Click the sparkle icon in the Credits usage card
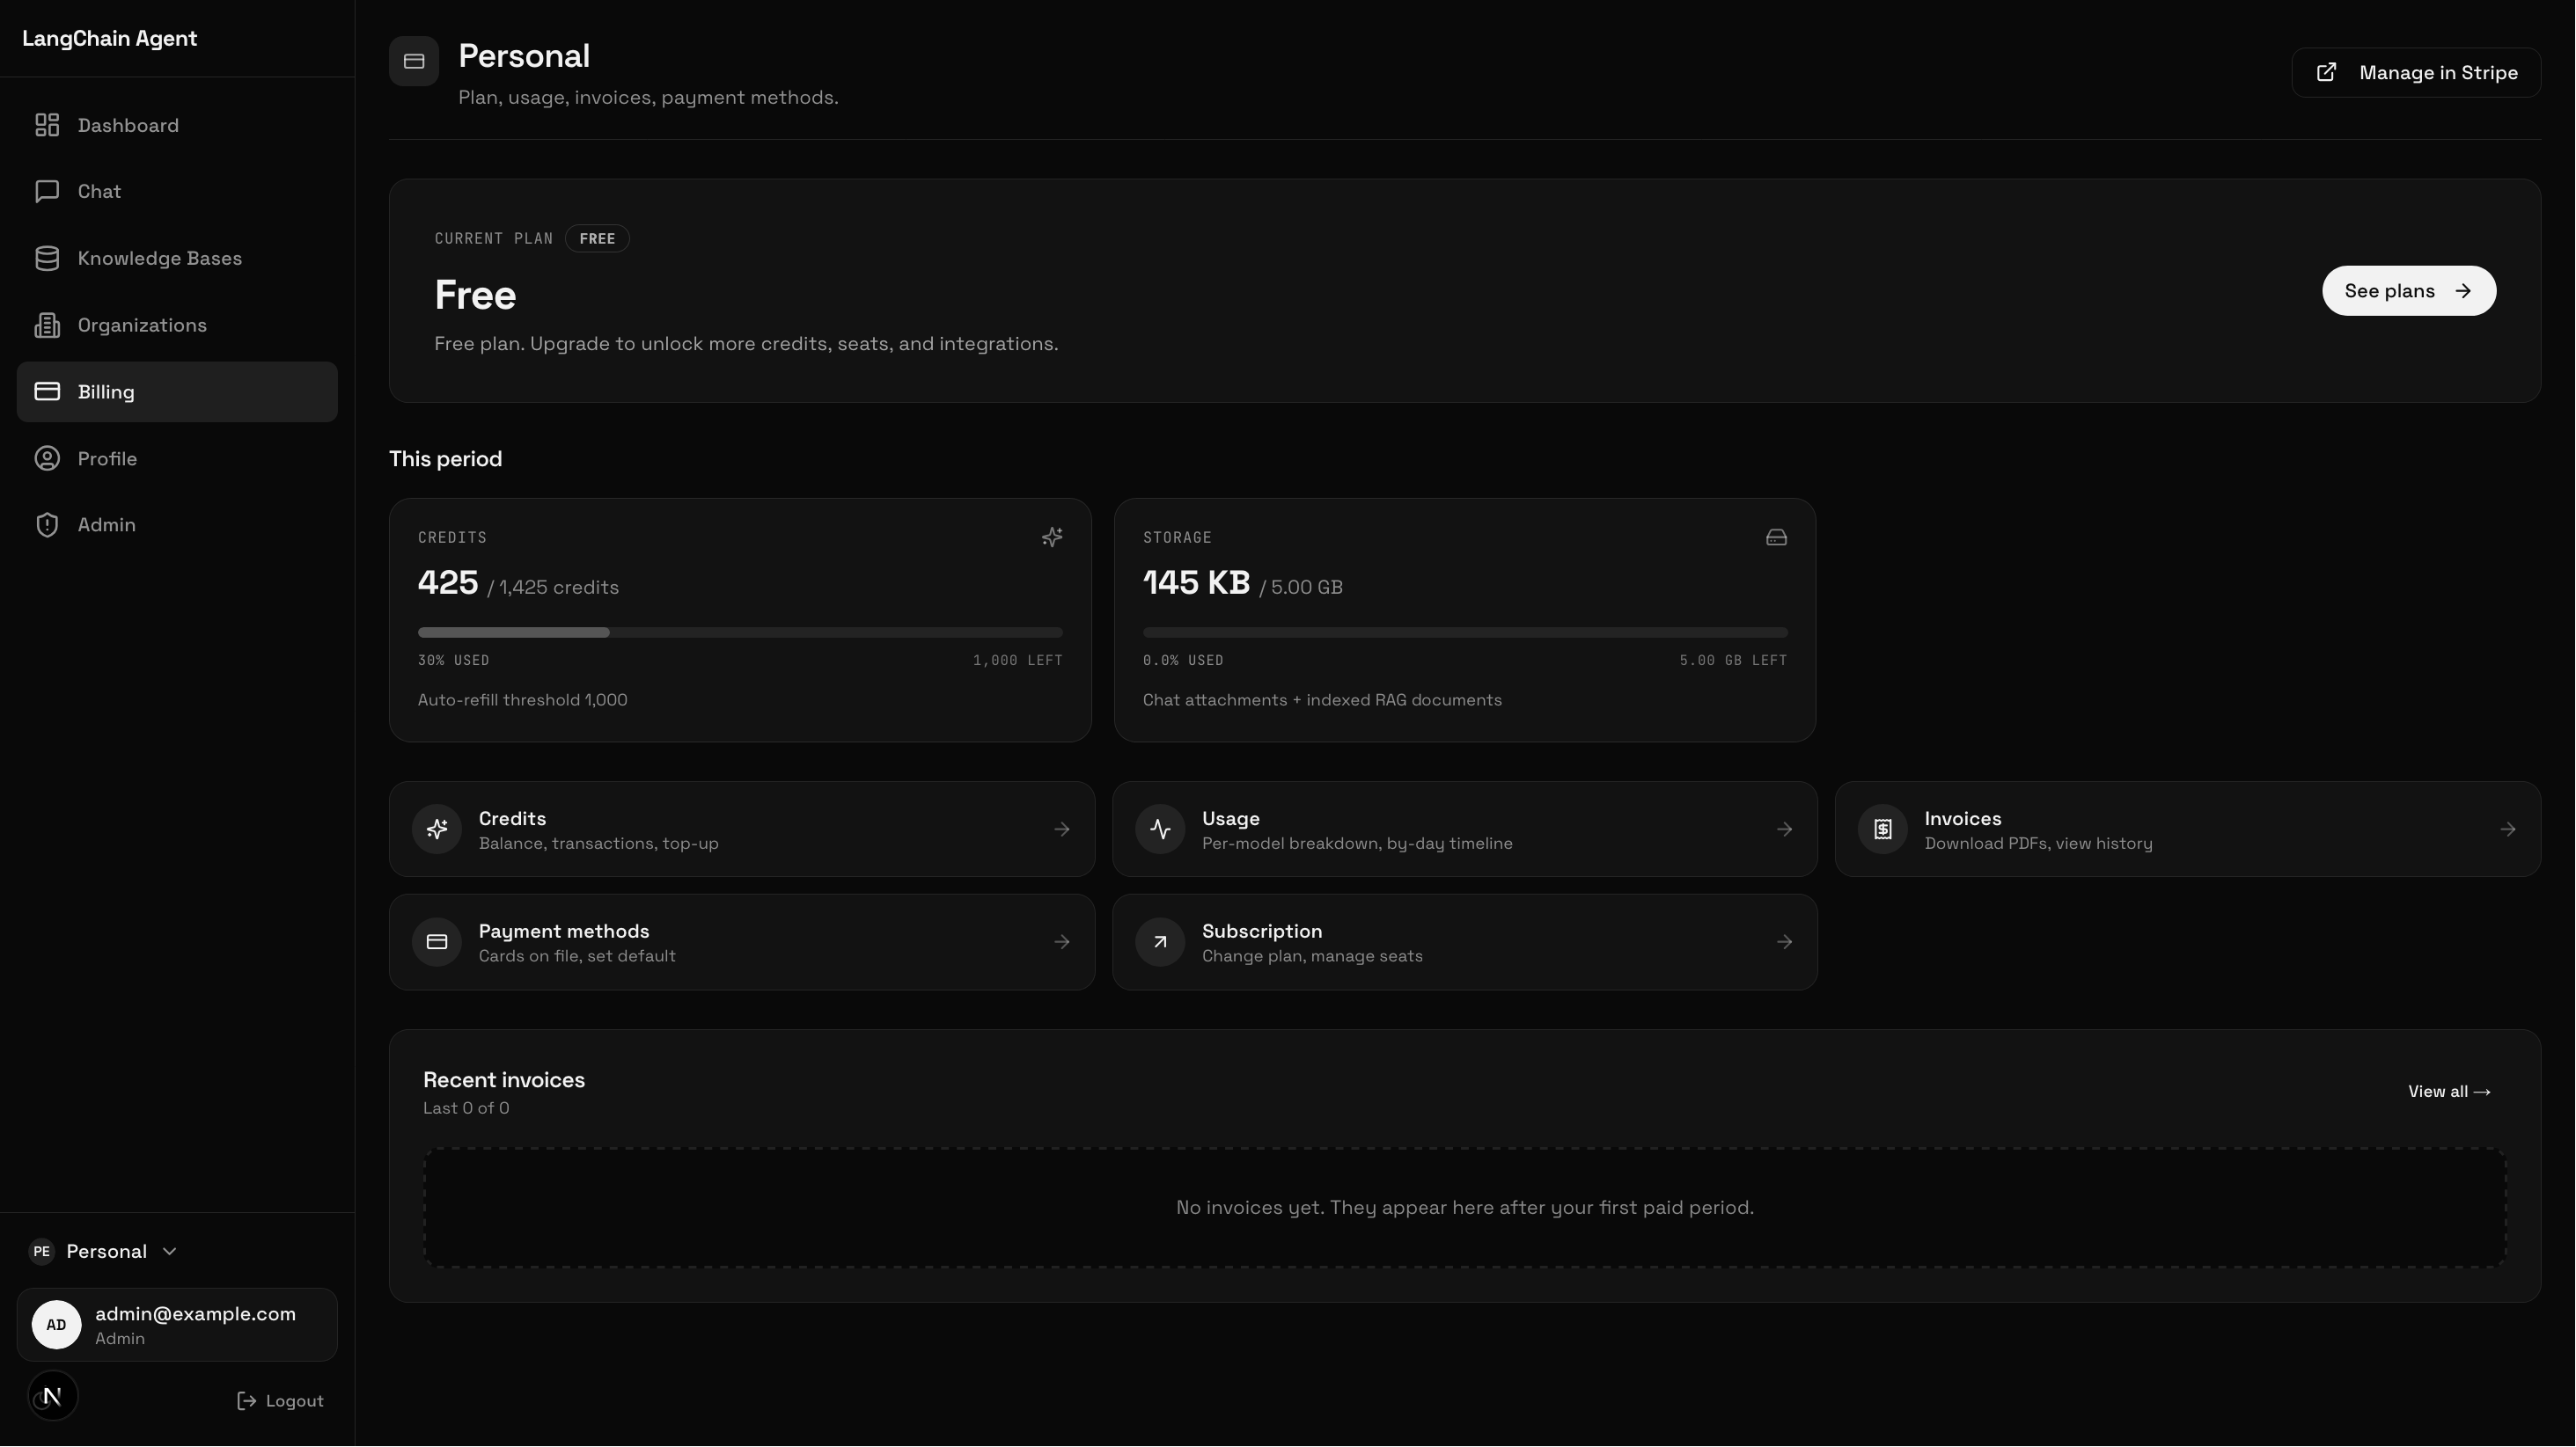The width and height of the screenshot is (2576, 1447). point(1052,537)
